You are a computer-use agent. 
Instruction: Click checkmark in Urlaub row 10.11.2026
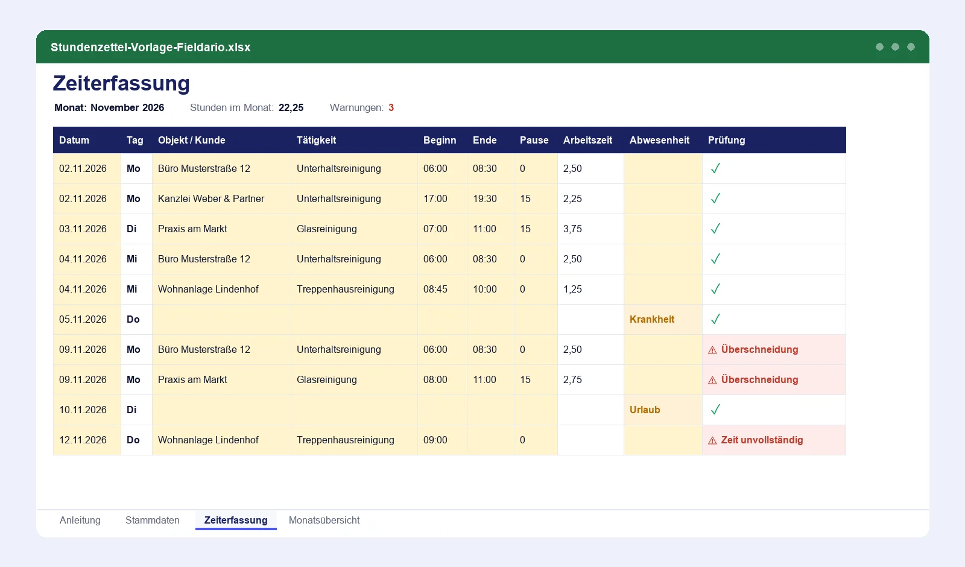[715, 410]
